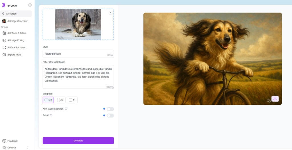Pick the 1:1 image size option
292x150 pixels.
coord(72,100)
